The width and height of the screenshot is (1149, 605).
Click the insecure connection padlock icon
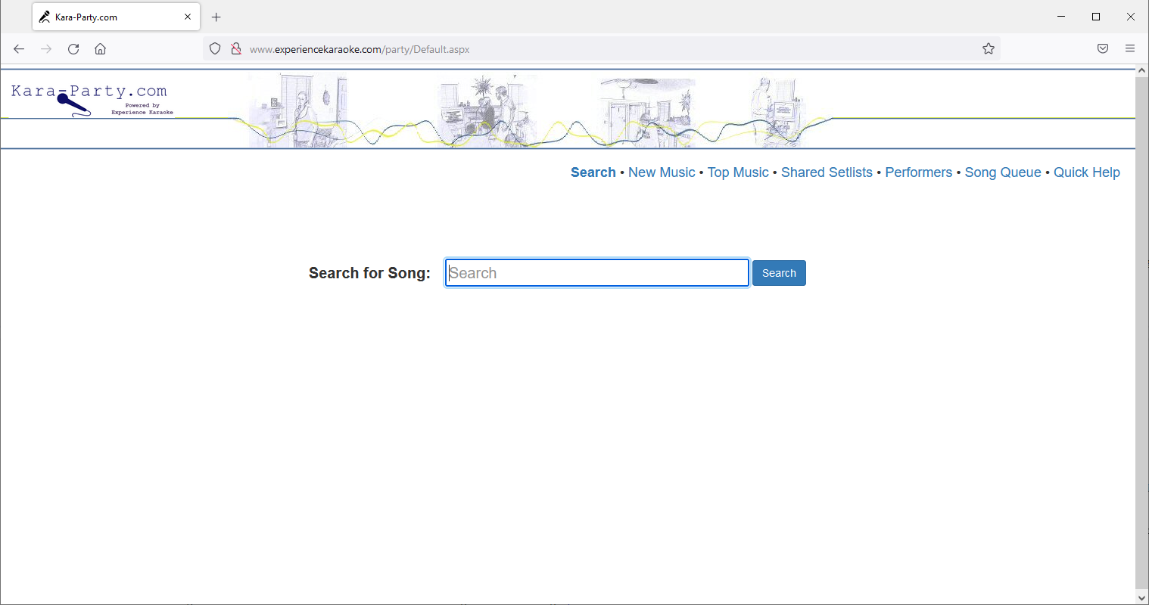pos(236,49)
